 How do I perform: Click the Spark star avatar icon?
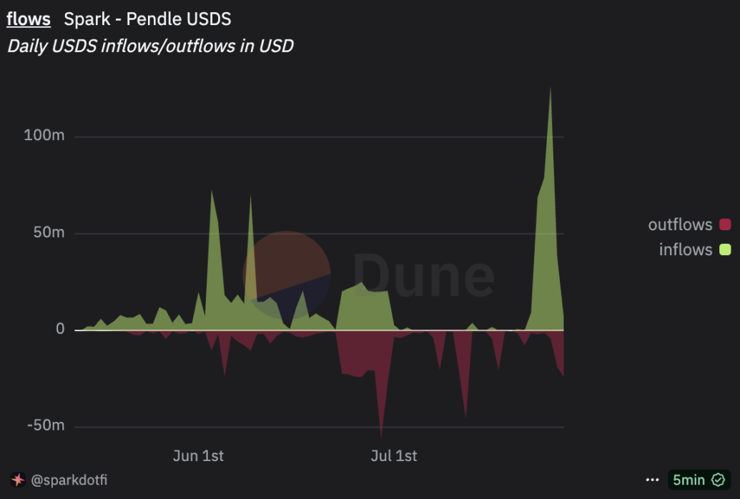point(18,480)
